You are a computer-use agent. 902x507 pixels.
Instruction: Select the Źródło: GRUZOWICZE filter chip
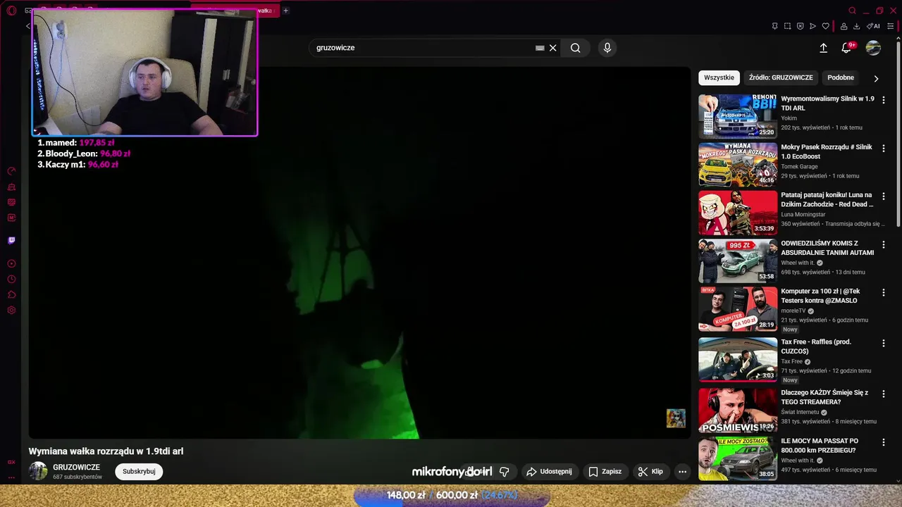click(x=781, y=77)
